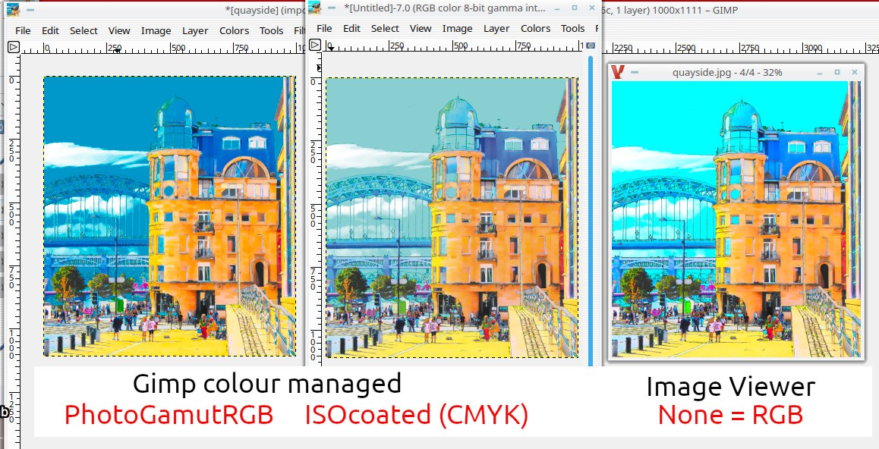The width and height of the screenshot is (879, 449).
Task: Open Colors menu in the quayside GIMP window
Action: [x=235, y=31]
